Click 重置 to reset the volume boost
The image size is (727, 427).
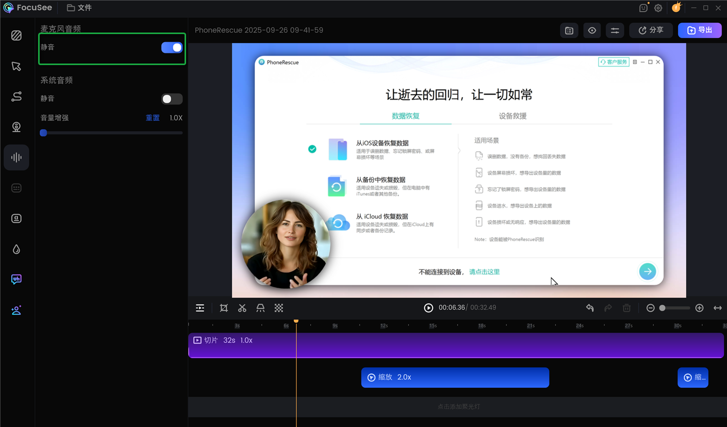[153, 118]
